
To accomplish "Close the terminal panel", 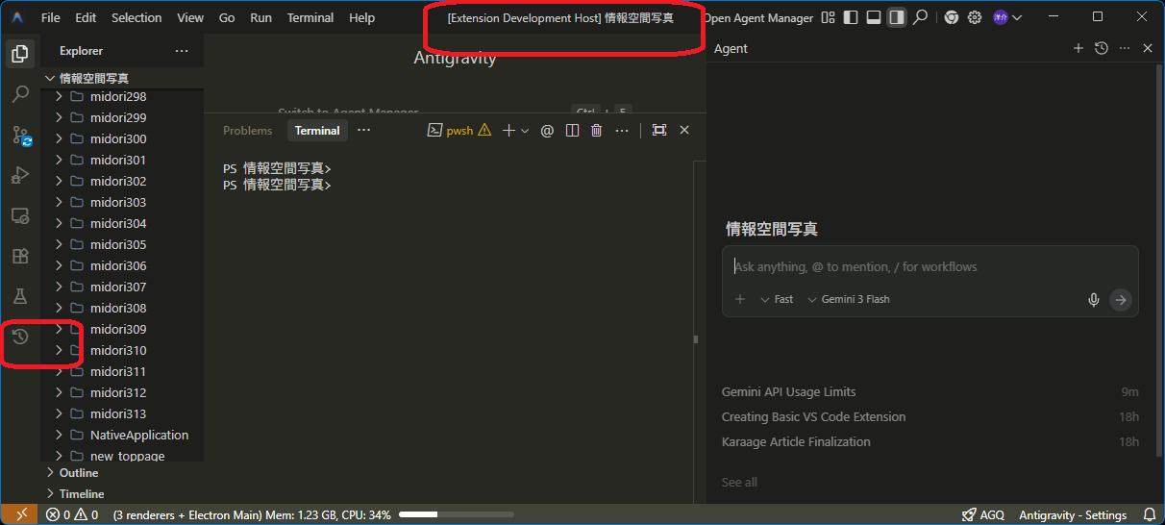I will pos(684,130).
